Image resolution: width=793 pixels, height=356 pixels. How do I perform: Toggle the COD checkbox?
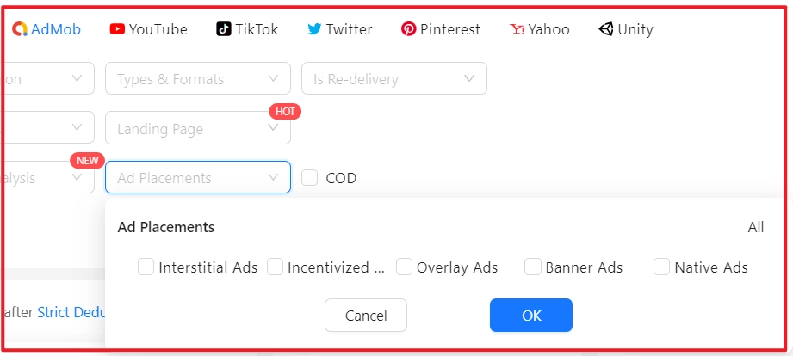pos(310,178)
